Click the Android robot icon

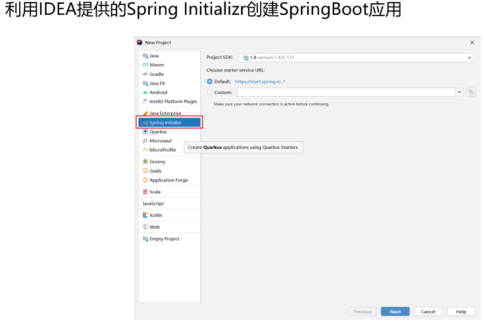(145, 92)
